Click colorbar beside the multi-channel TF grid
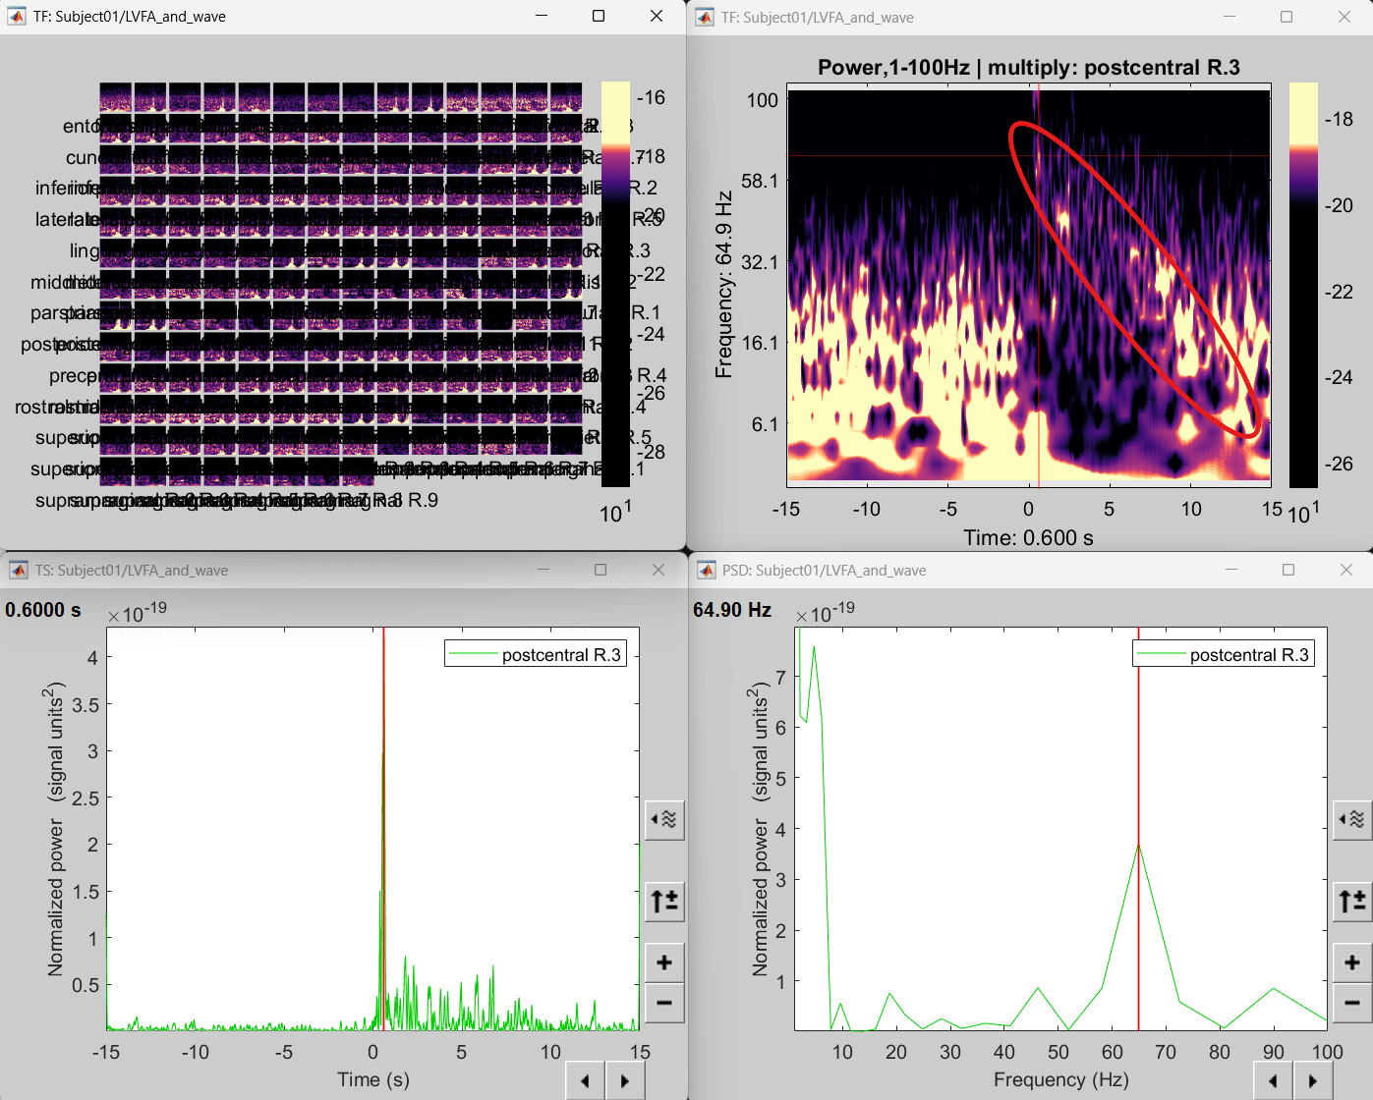Screen dimensions: 1373x1100 pyautogui.click(x=615, y=285)
